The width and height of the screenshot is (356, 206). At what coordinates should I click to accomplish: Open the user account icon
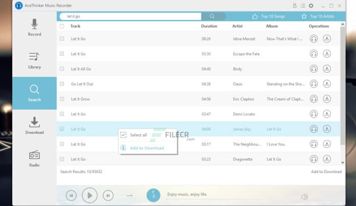[295, 6]
